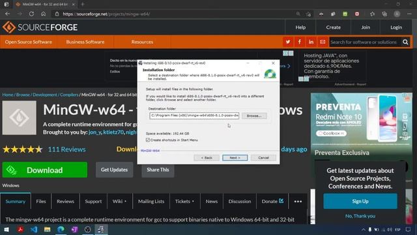Click the search magnifier icon in SourceForge
Viewport: 417px width, 235px height.
pos(405,42)
